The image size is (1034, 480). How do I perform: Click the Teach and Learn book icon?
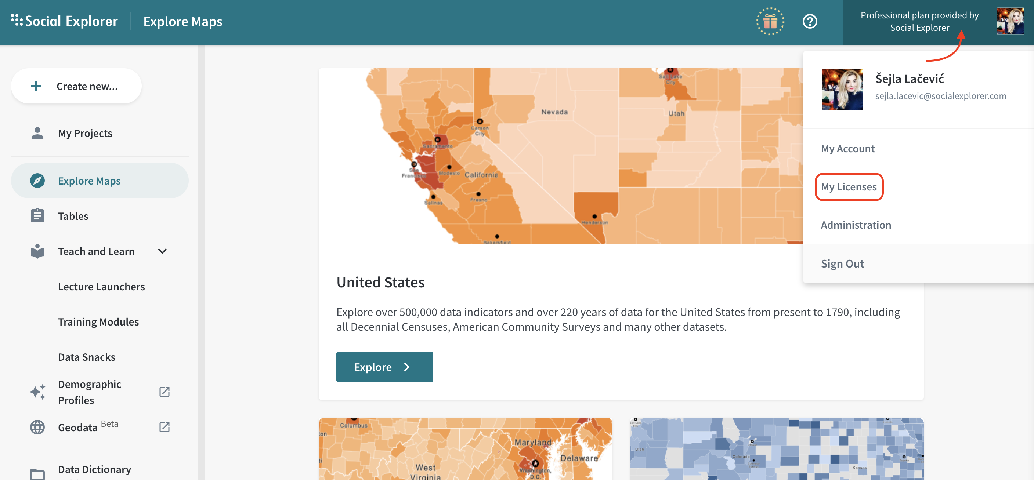(x=37, y=251)
